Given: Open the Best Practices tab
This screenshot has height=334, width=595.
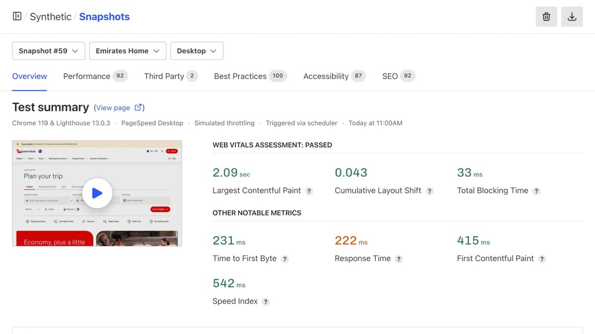Looking at the screenshot, I should tap(250, 76).
